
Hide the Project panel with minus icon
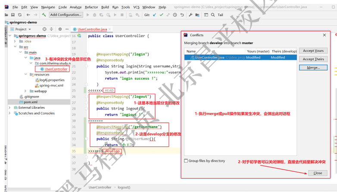click(x=67, y=29)
